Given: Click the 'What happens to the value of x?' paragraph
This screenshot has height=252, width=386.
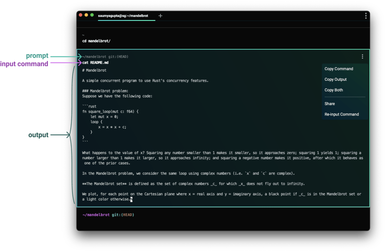Looking at the screenshot, I should pos(222,158).
